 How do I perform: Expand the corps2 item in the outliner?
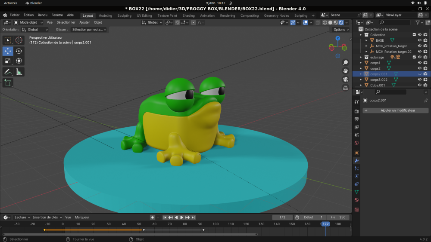point(361,68)
